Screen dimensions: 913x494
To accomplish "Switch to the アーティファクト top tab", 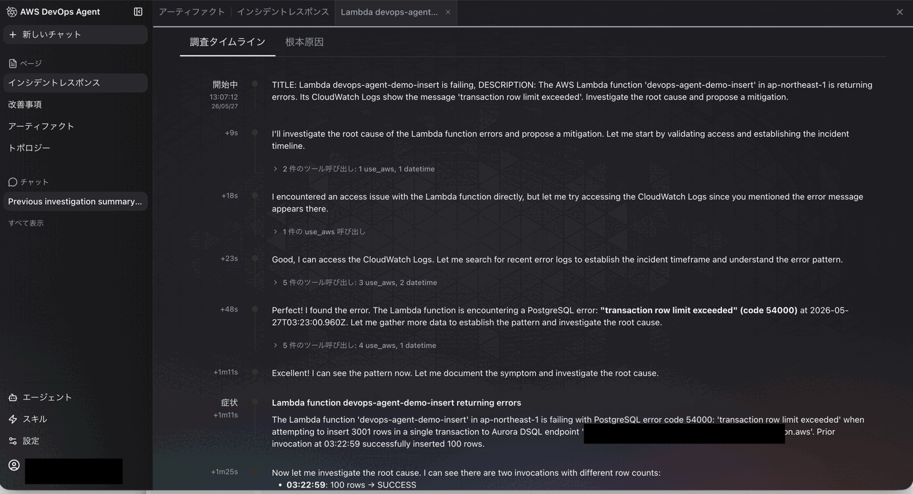I will pos(192,12).
